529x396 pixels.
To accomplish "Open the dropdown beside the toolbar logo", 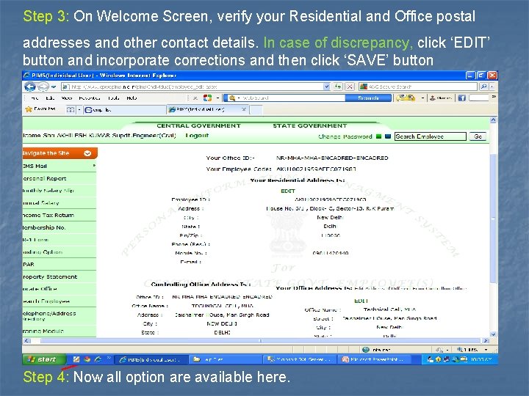I will click(217, 98).
